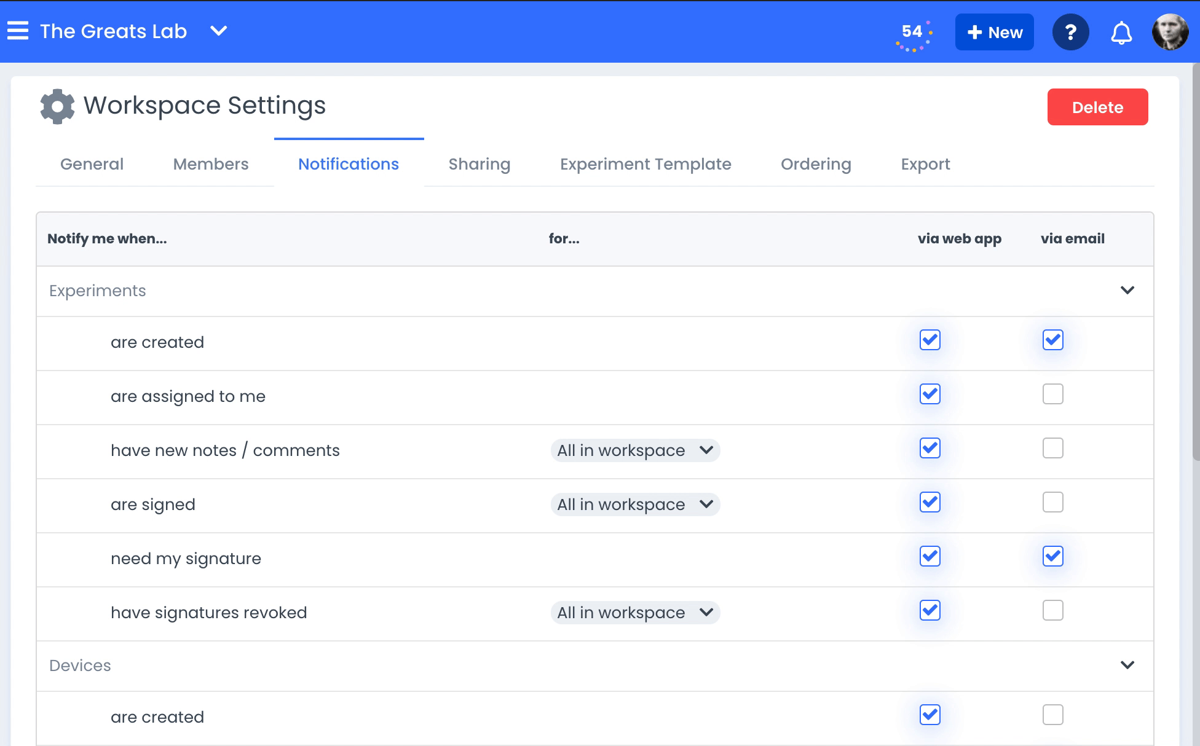Open scope dropdown for new notes / comments

point(635,450)
